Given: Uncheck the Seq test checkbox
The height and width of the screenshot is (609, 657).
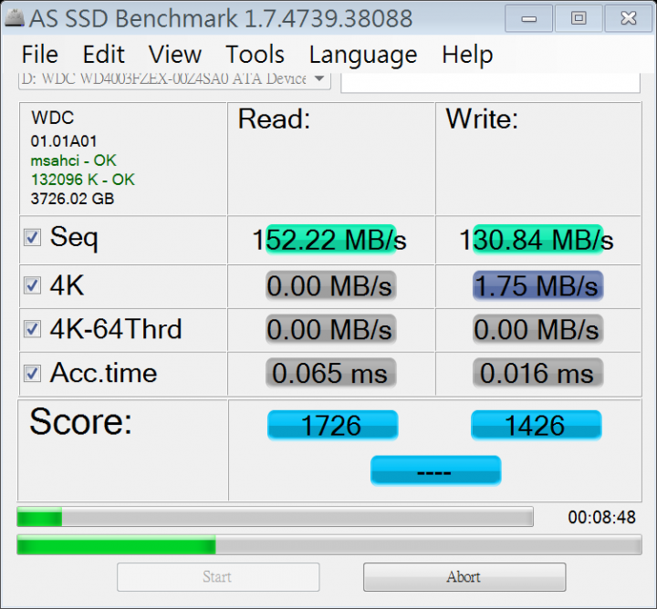Looking at the screenshot, I should 32,238.
